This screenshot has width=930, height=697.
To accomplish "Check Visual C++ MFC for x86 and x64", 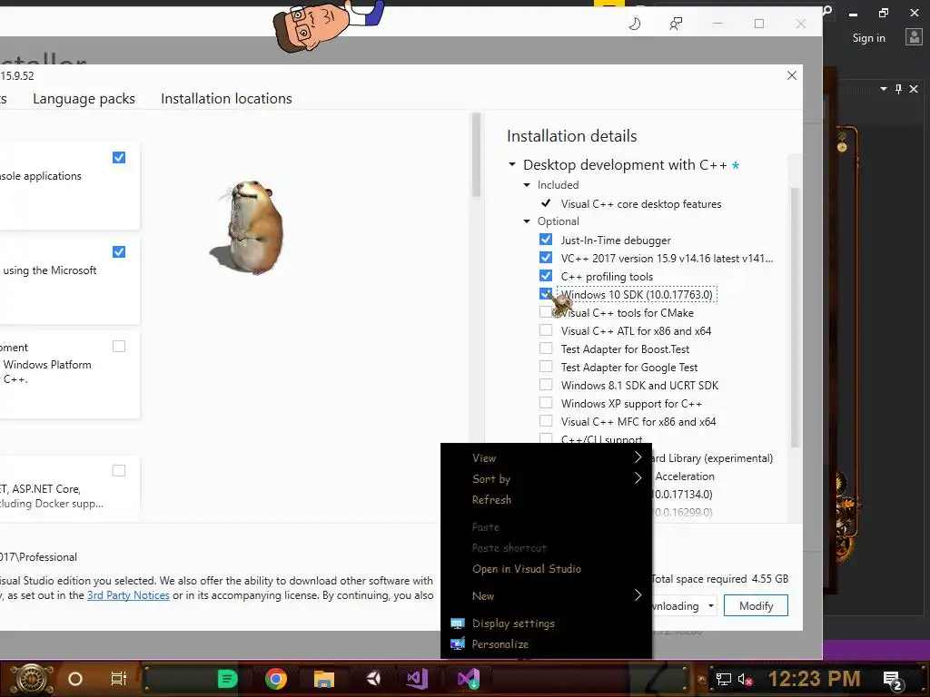I will [x=546, y=421].
